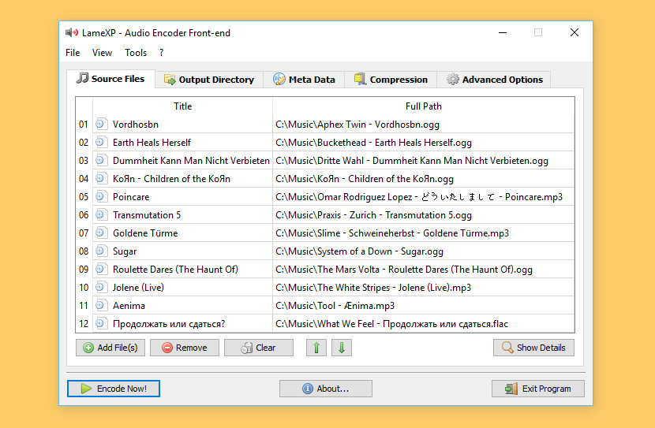Click the green move up arrow button
655x428 pixels.
point(316,348)
